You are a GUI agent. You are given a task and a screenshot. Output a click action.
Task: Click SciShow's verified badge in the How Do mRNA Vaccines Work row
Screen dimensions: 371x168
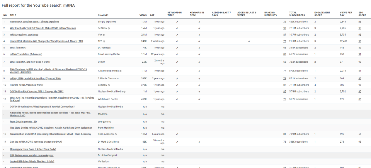pos(109,85)
